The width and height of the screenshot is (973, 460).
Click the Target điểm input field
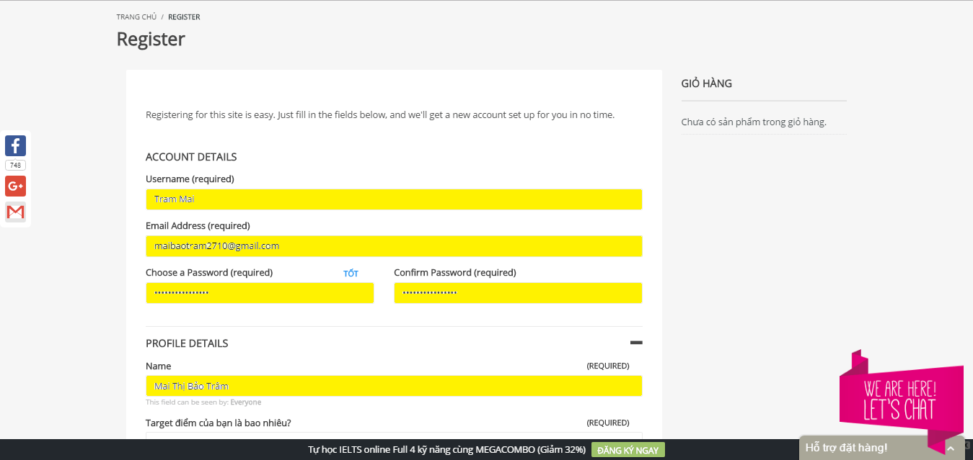point(394,436)
